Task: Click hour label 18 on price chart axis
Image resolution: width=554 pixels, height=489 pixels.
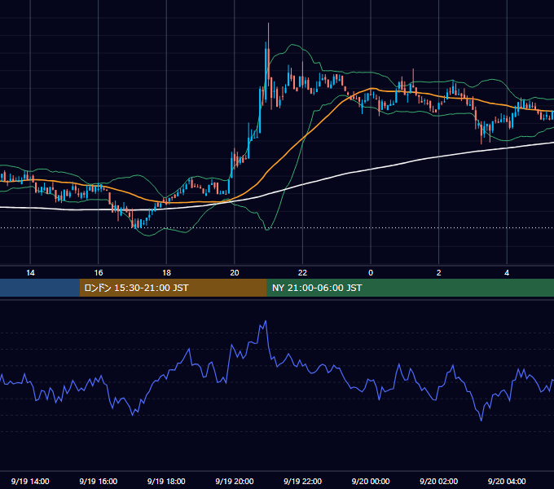Action: click(166, 273)
